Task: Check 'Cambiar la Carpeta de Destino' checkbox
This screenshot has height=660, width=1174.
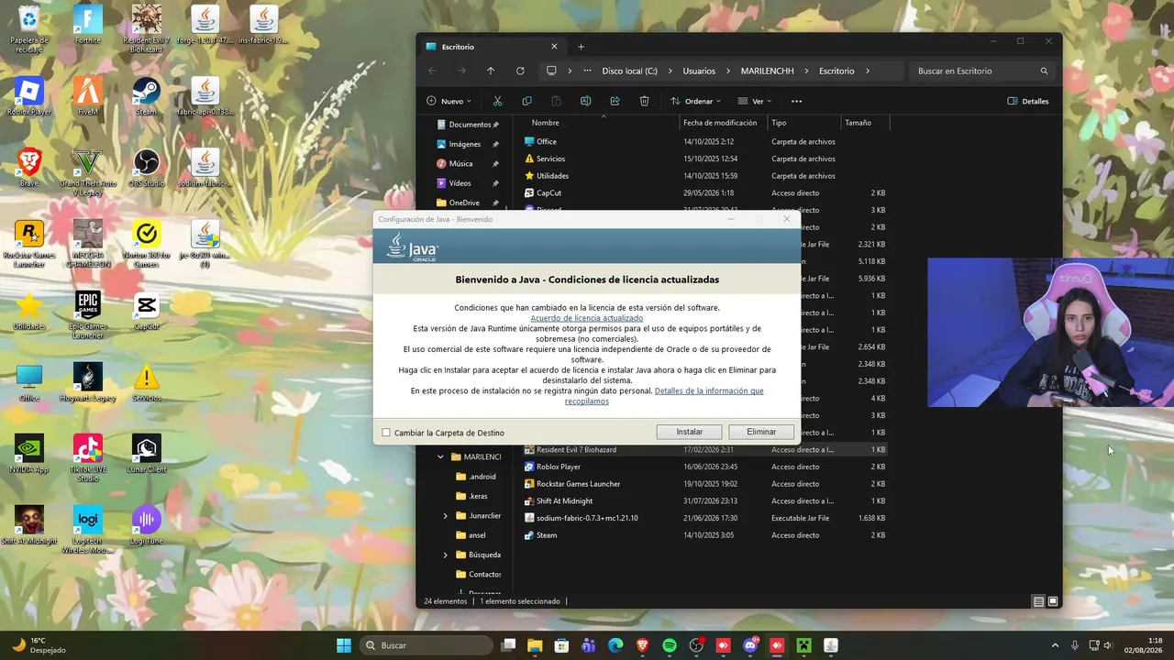Action: coord(386,433)
